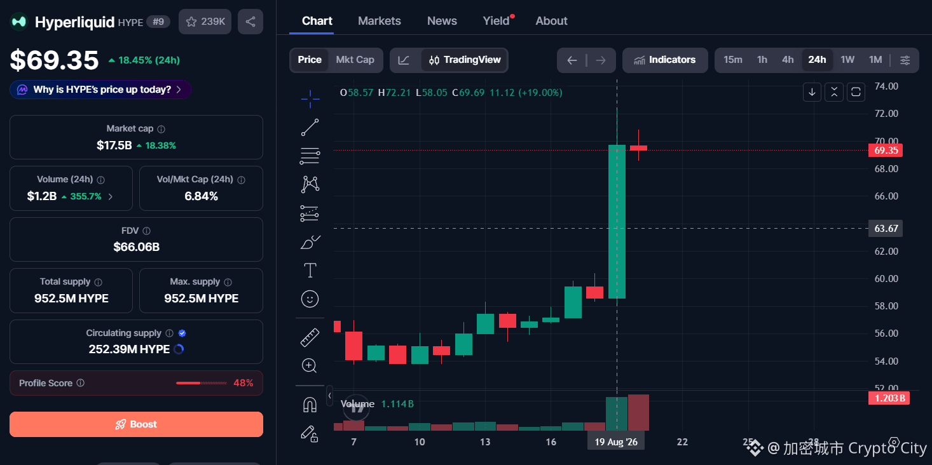Screen dimensions: 932x465
Task: Click the 19 Aug '26 date marker
Action: click(616, 442)
